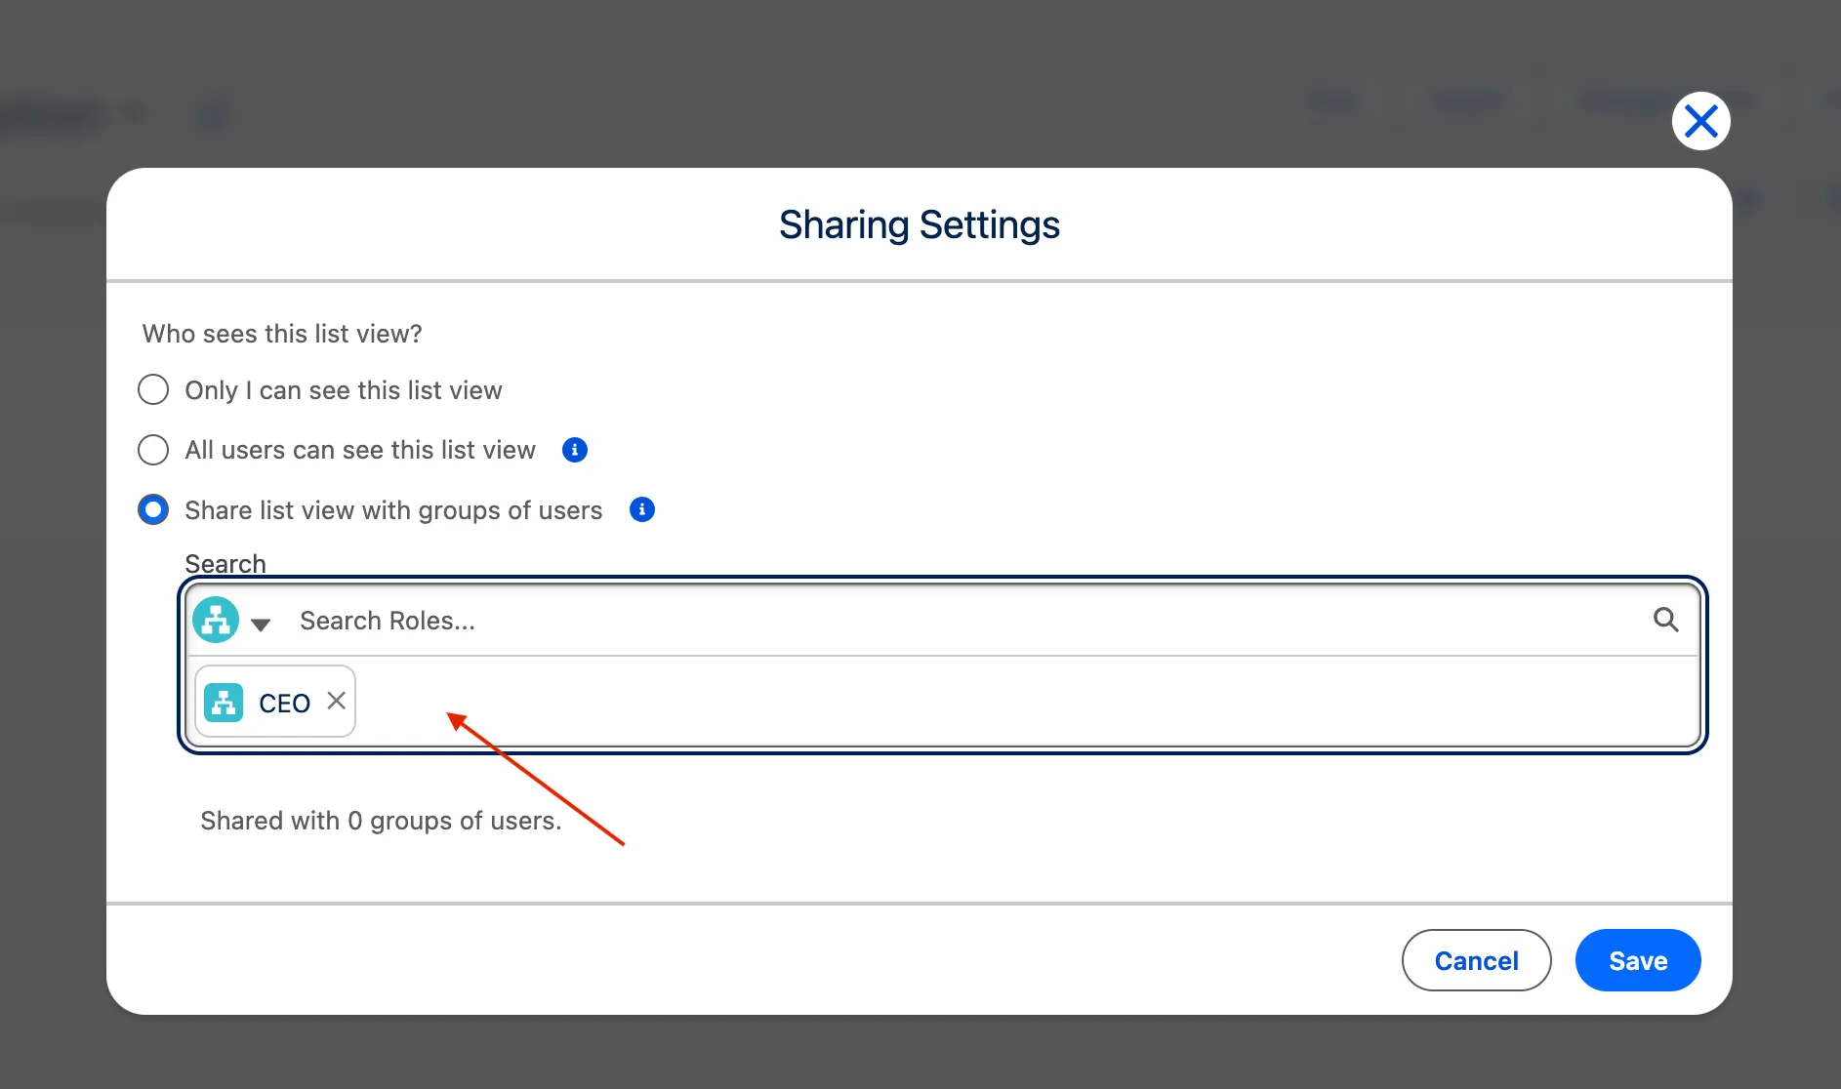
Task: Click the 'Search' field label
Action: 225,564
